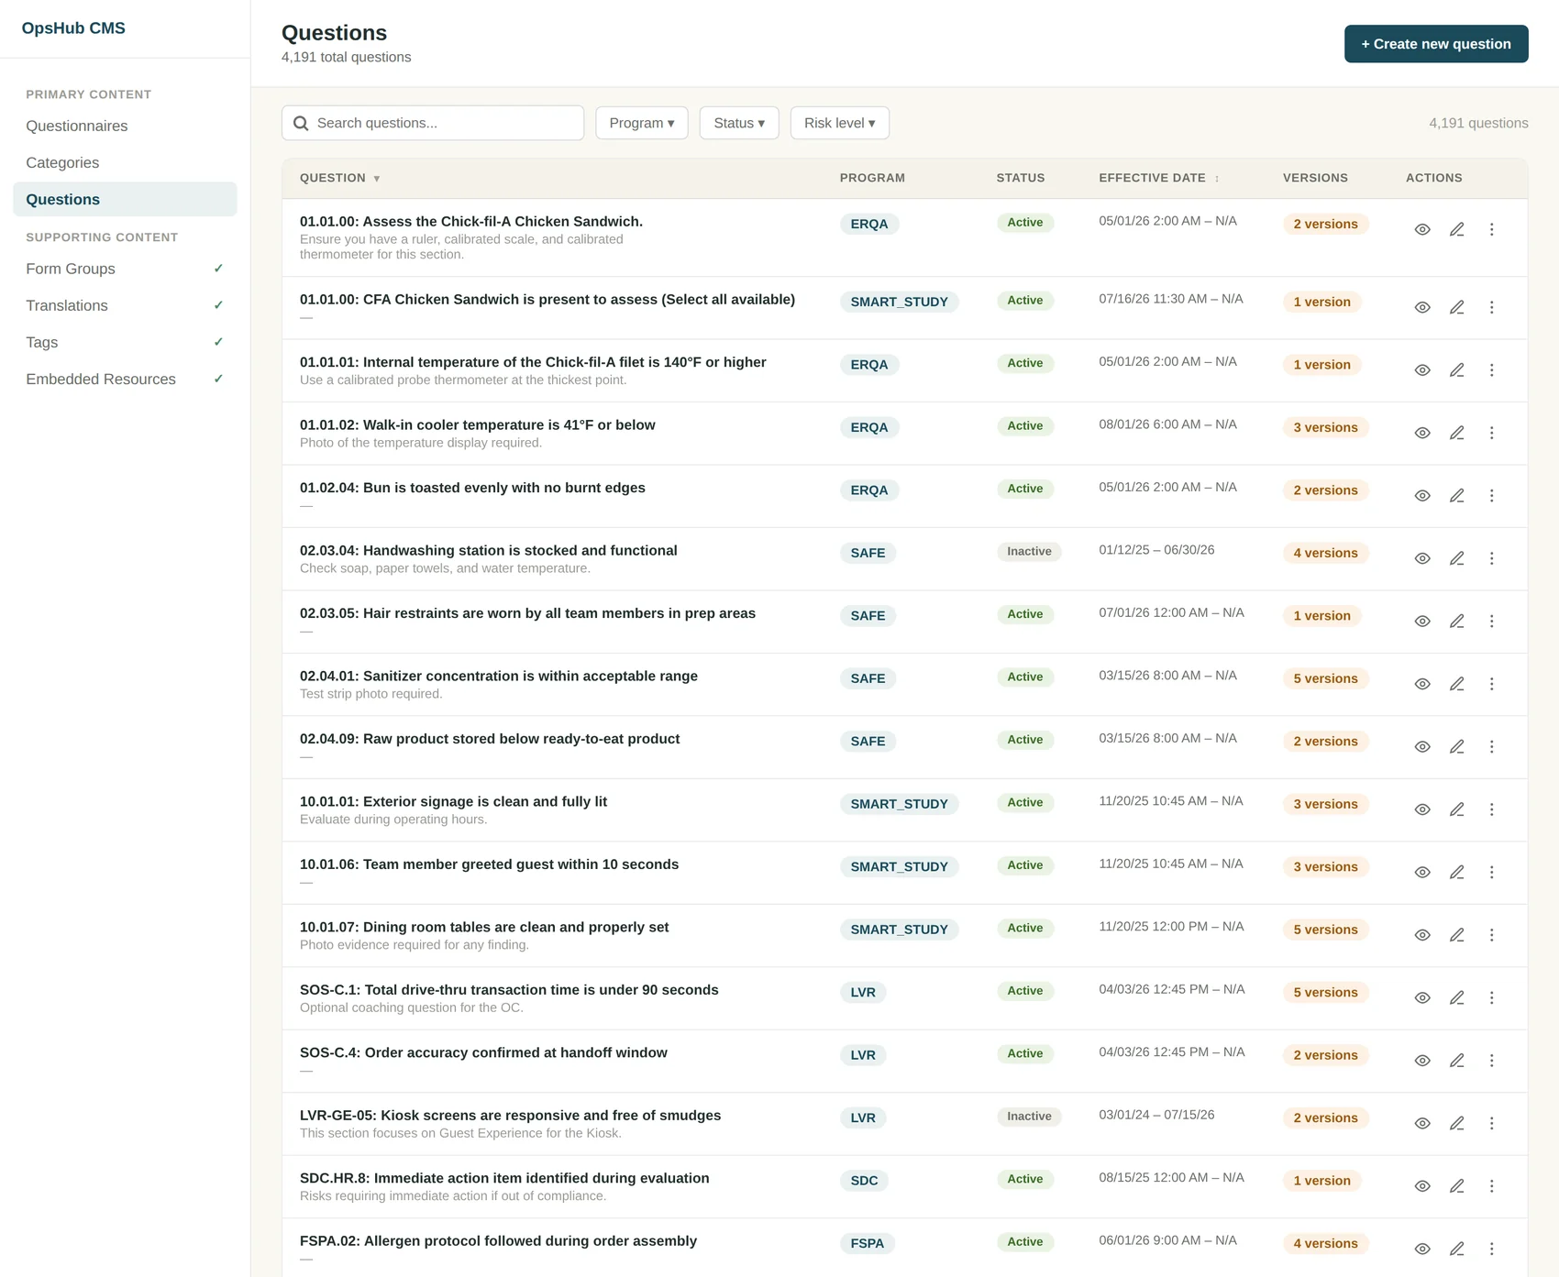Screen dimensions: 1559x1277
Task: Open question 10.01.07 Dining room tables
Action: pyautogui.click(x=484, y=928)
